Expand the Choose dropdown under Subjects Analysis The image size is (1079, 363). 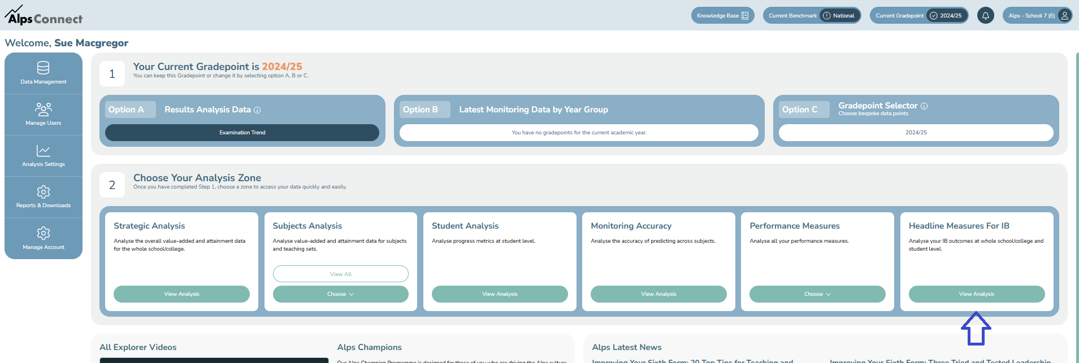340,294
